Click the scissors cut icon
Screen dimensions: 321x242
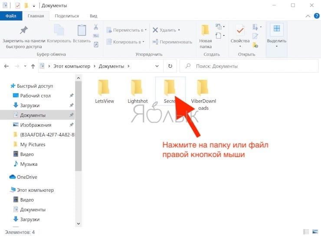pyautogui.click(x=96, y=27)
